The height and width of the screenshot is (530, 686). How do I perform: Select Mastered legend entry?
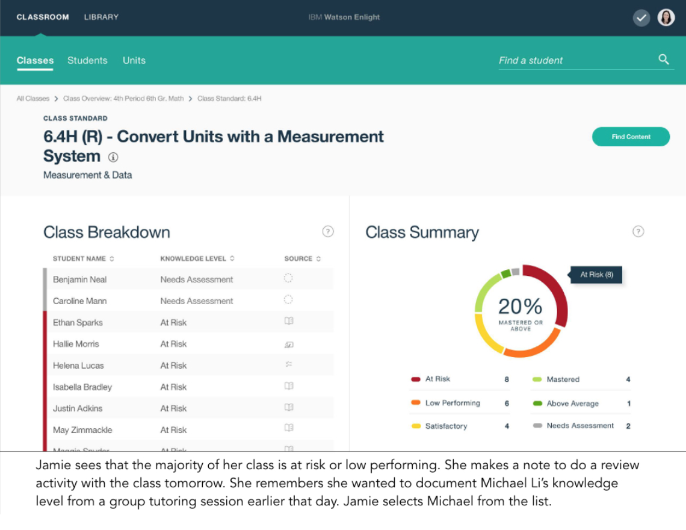coord(581,379)
